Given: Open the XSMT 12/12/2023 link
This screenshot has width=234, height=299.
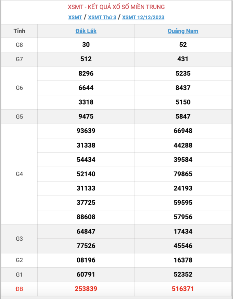Looking at the screenshot, I should (x=143, y=18).
